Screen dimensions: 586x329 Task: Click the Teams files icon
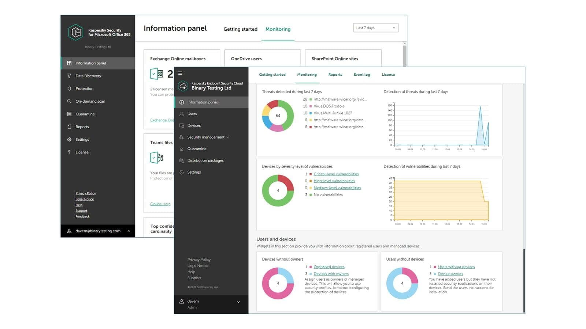(x=157, y=158)
